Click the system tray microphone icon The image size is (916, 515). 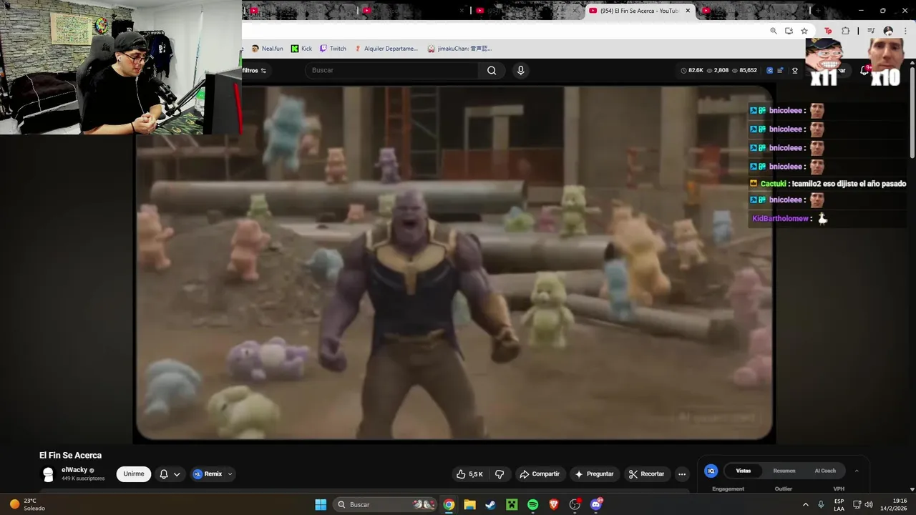click(x=821, y=504)
